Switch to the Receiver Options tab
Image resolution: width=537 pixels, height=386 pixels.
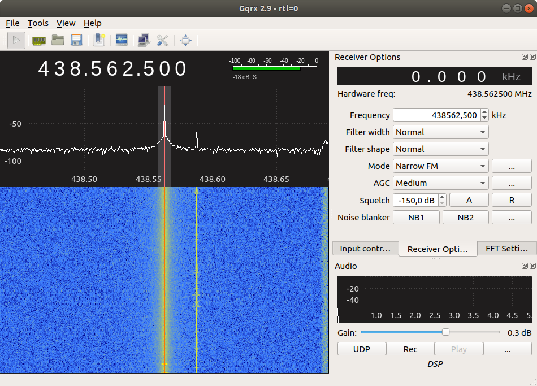[438, 249]
